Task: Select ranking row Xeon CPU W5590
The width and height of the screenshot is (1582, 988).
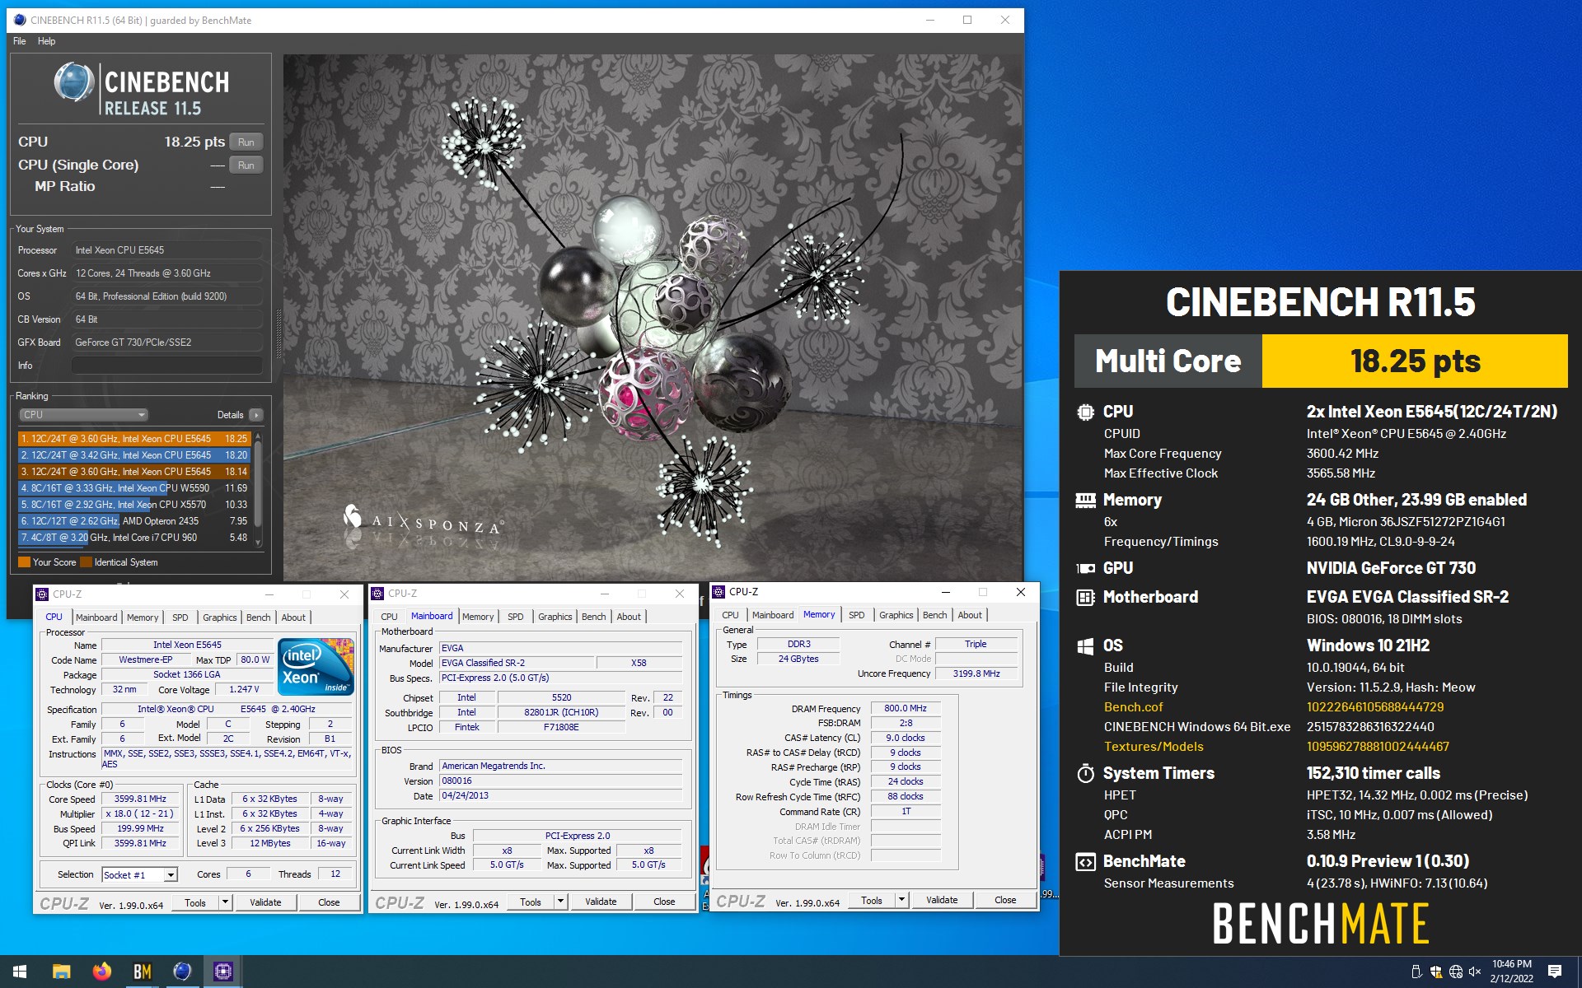Action: (x=133, y=488)
